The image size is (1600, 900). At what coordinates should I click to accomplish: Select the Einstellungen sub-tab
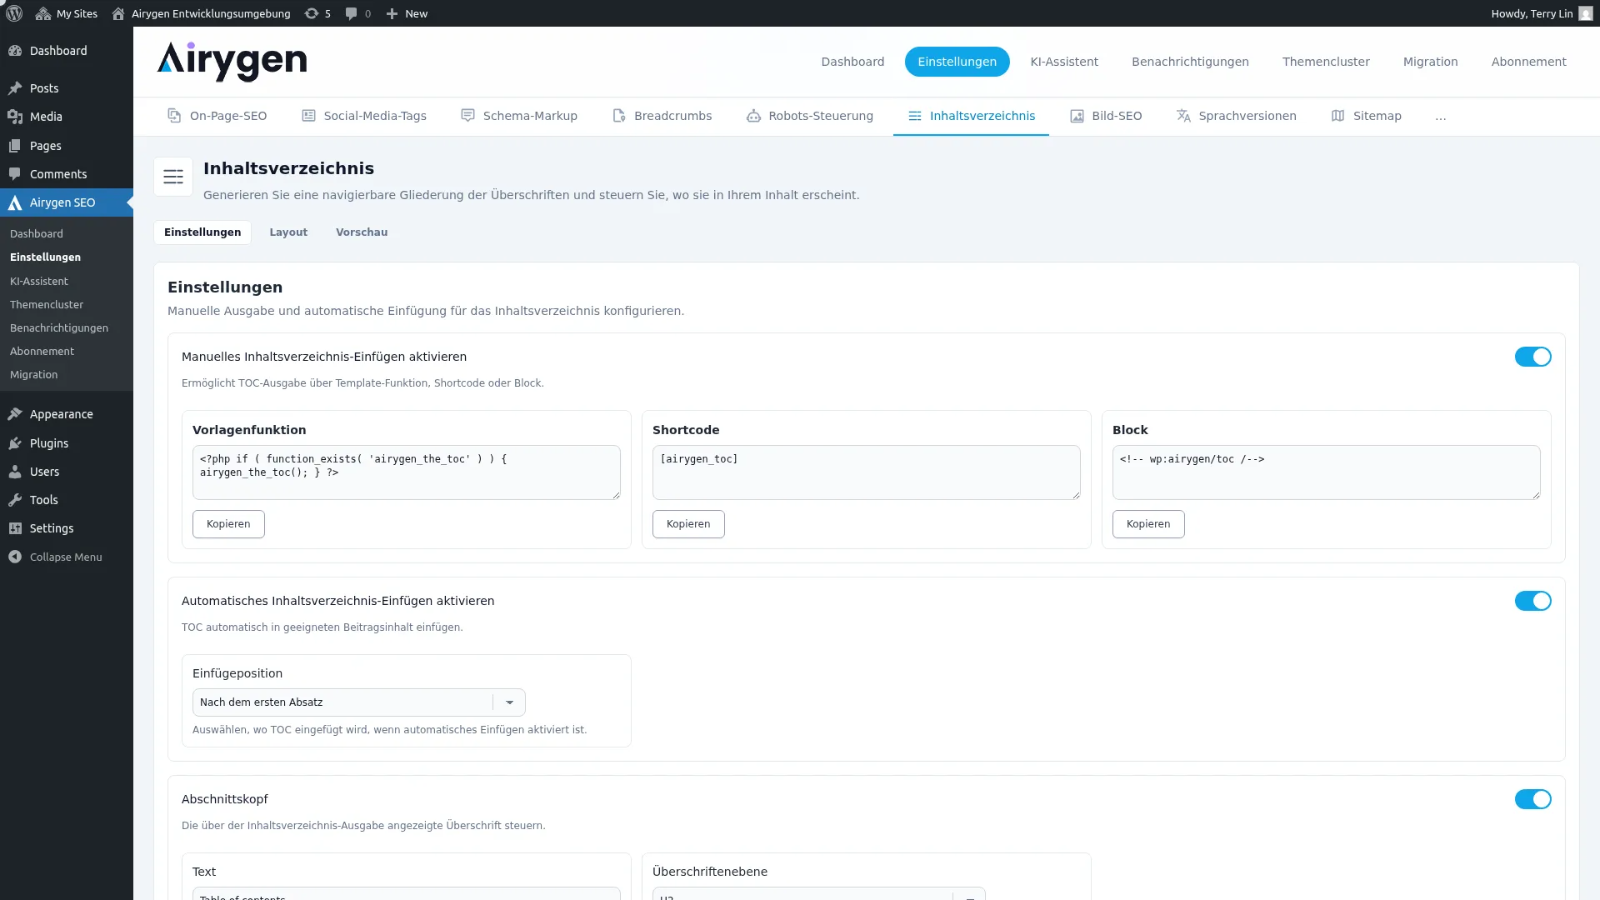202,232
